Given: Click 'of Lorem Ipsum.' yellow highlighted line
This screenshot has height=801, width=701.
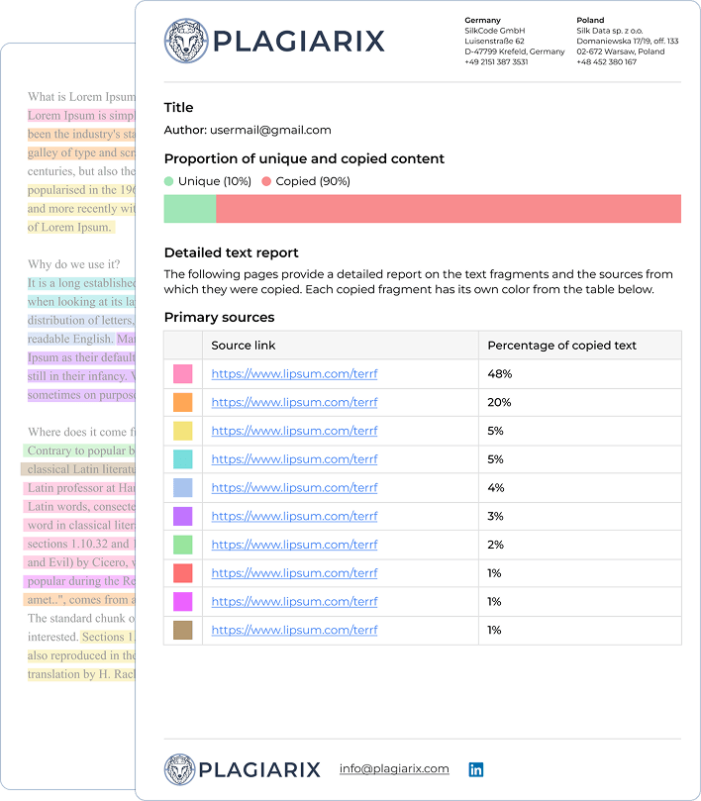Looking at the screenshot, I should pos(71,227).
